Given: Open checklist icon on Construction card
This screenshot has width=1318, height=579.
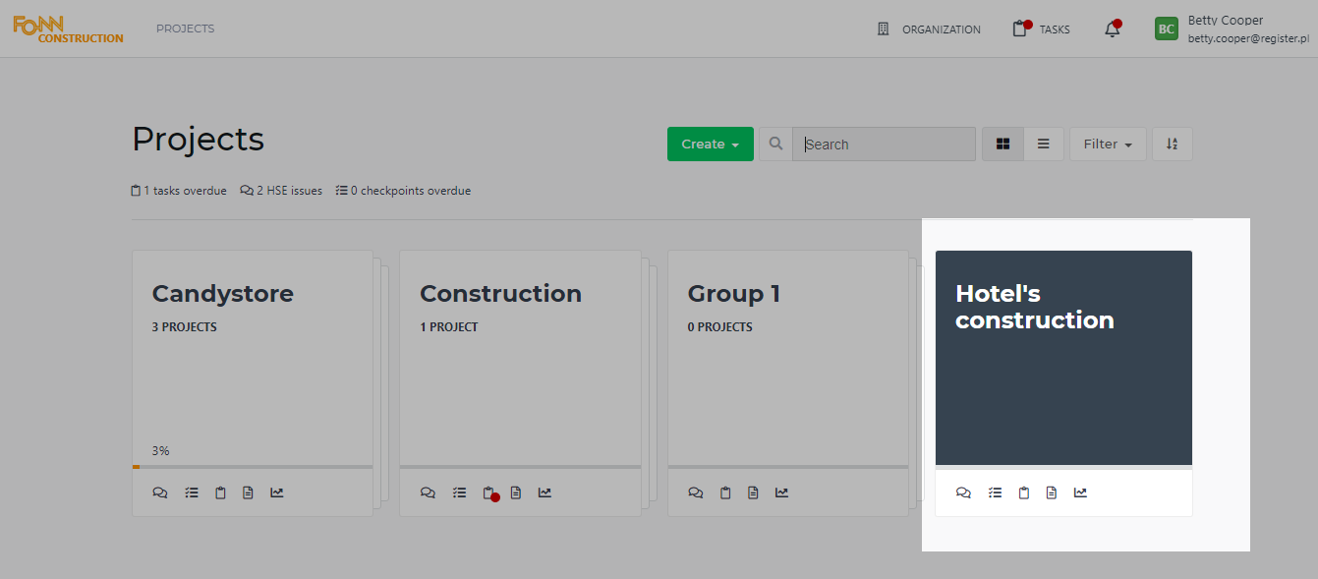Looking at the screenshot, I should coord(459,492).
